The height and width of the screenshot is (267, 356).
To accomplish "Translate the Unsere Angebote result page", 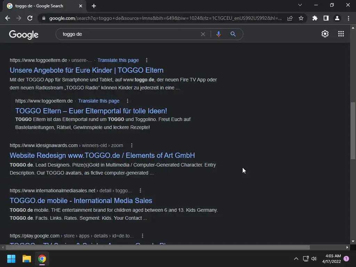I will pyautogui.click(x=118, y=60).
